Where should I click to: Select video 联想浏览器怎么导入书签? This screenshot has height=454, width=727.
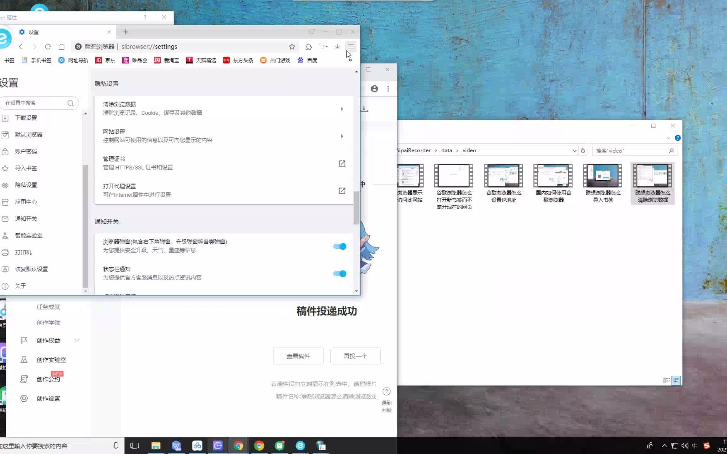click(603, 183)
